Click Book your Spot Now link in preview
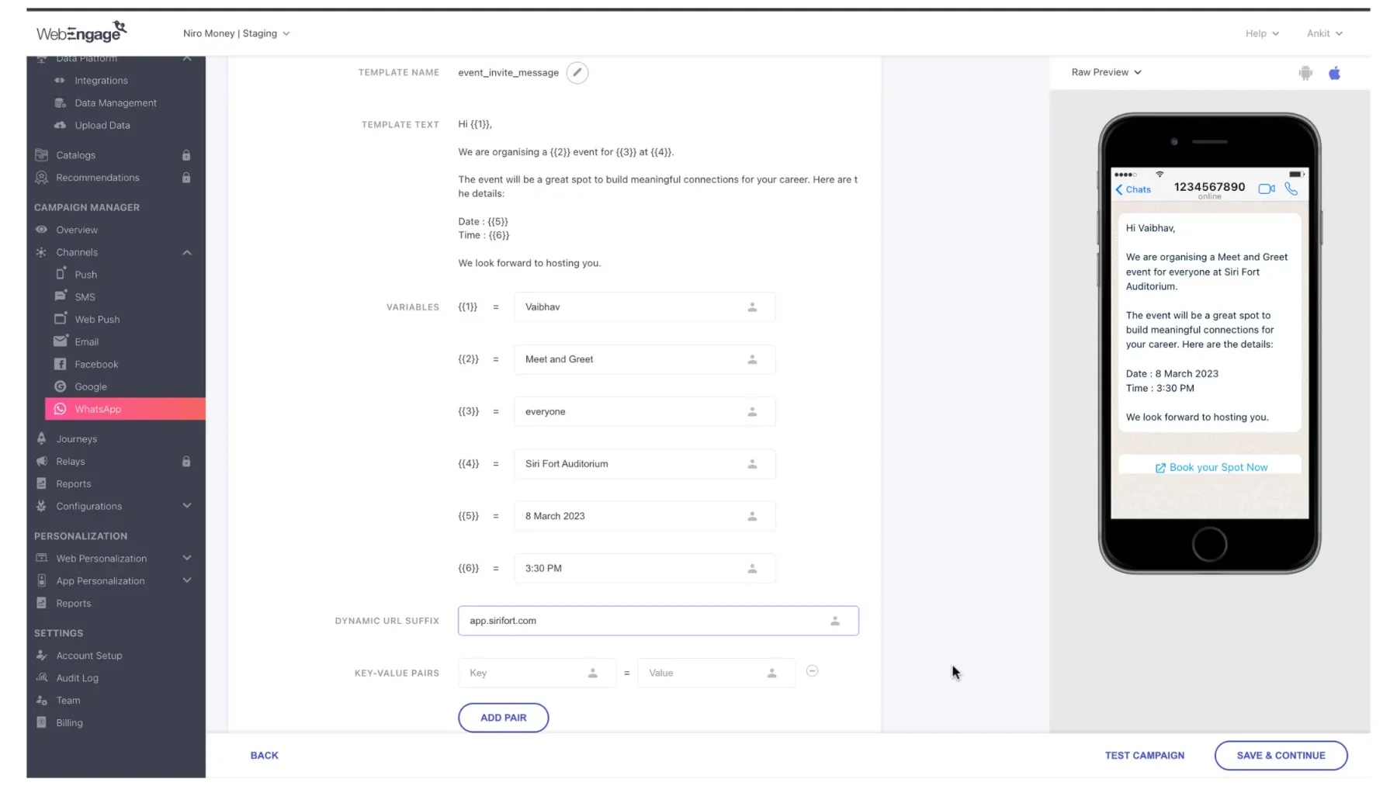 click(x=1211, y=467)
